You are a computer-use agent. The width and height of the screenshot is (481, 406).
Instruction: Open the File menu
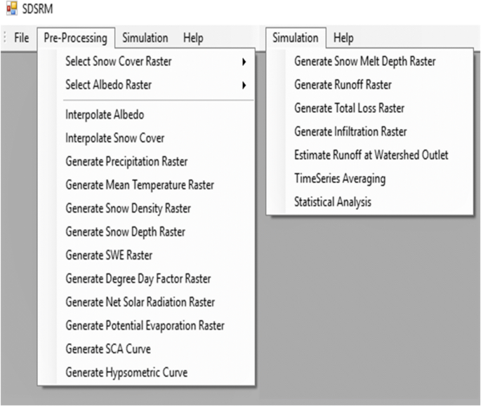pos(22,38)
